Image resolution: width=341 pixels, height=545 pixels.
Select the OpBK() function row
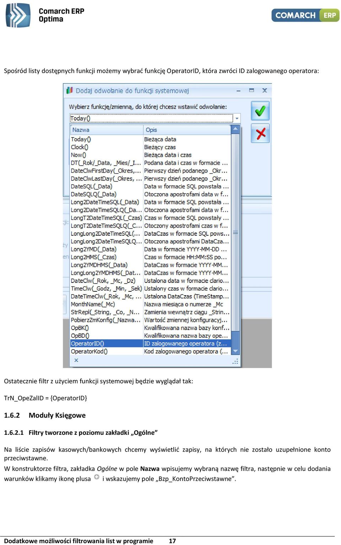click(151, 328)
